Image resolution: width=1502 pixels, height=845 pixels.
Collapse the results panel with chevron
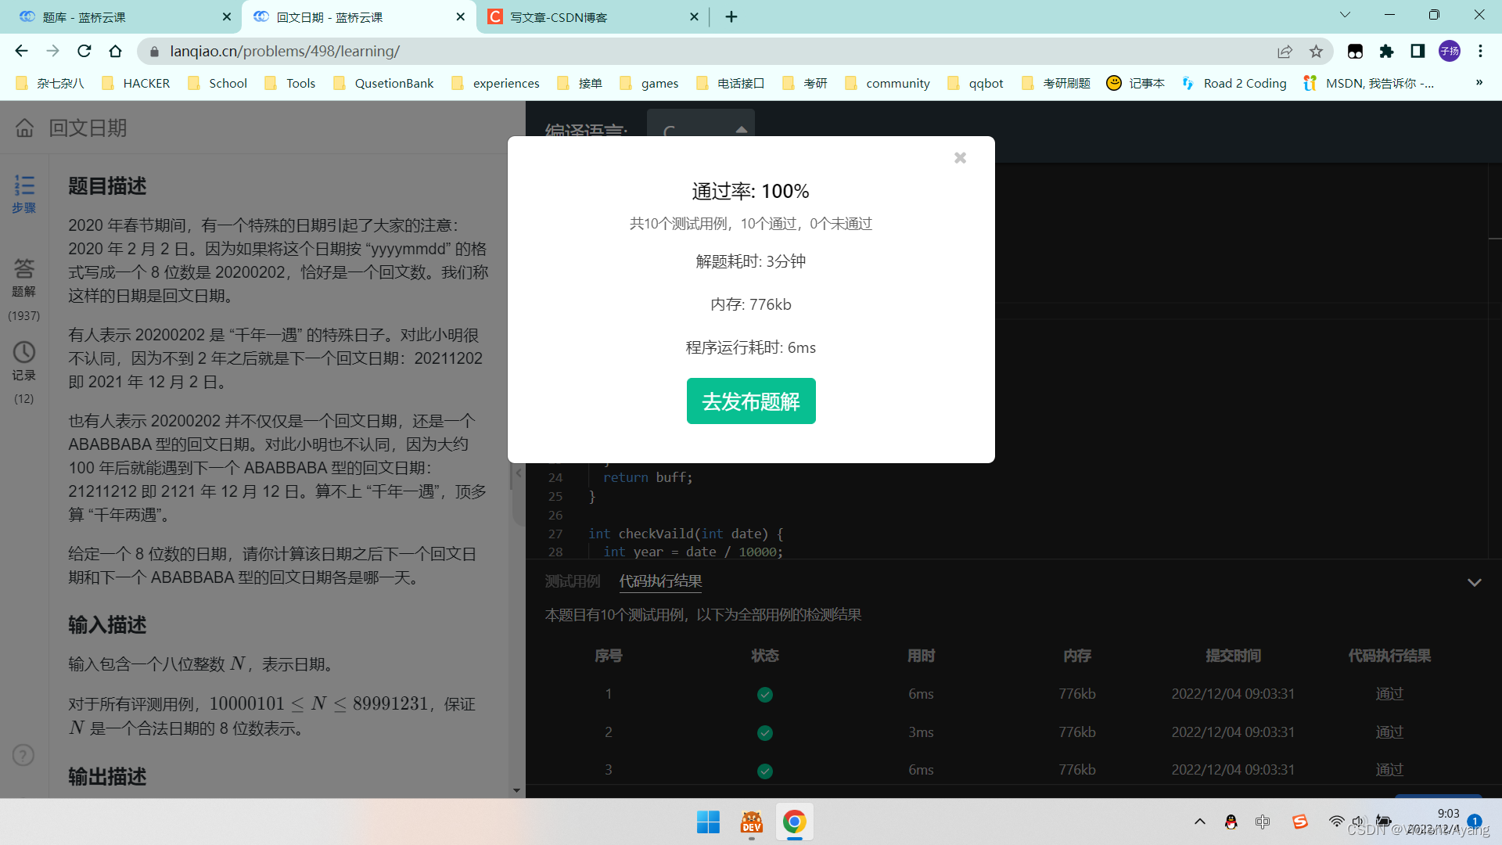pyautogui.click(x=1475, y=582)
